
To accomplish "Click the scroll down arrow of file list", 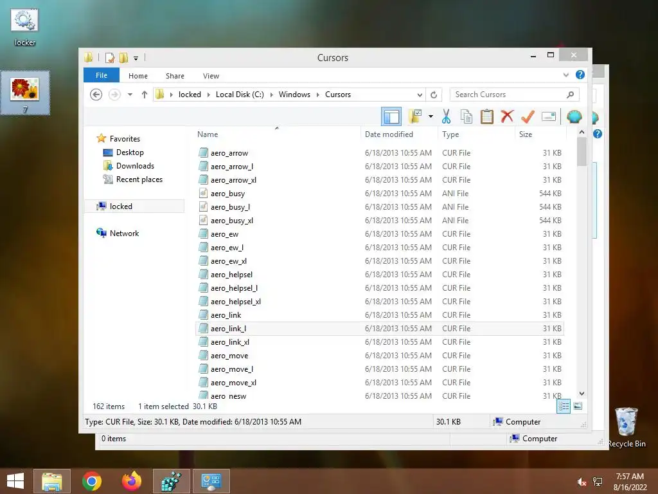I will pos(582,394).
